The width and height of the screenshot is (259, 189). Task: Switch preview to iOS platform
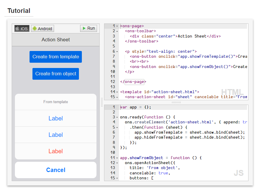[22, 28]
